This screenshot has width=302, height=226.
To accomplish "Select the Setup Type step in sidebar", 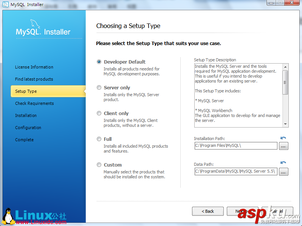I will click(x=48, y=91).
